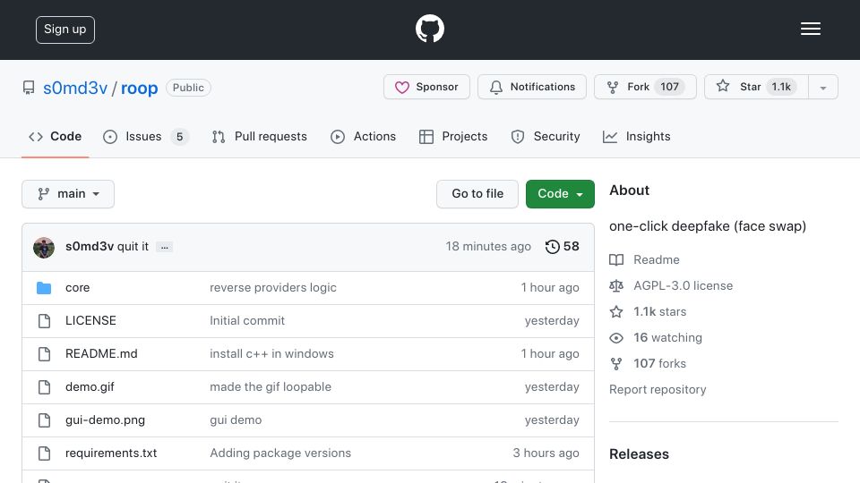Switch to the Code tab

(x=55, y=136)
